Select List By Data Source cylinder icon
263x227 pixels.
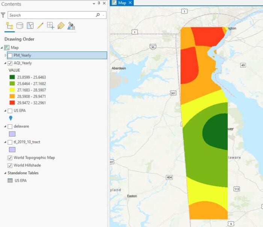tap(20, 25)
